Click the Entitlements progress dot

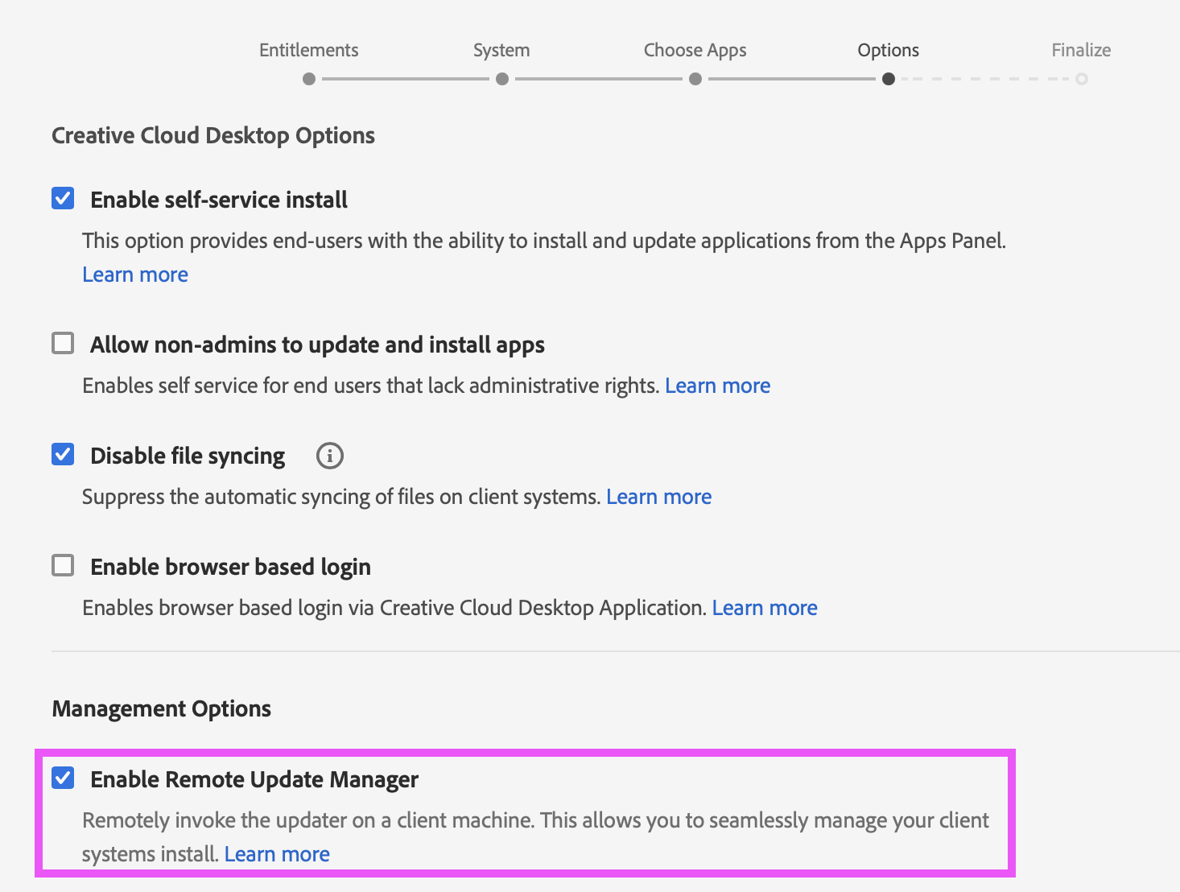[x=309, y=79]
